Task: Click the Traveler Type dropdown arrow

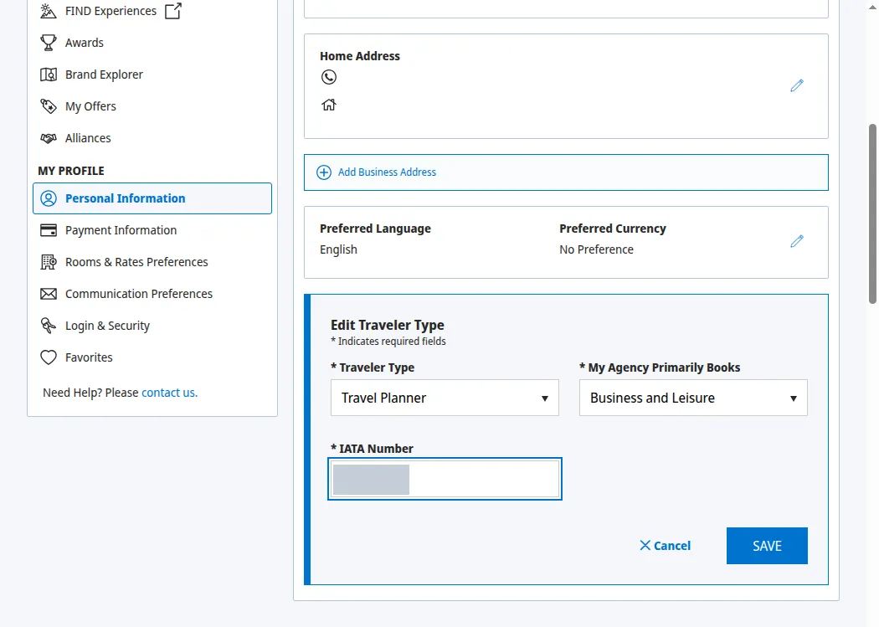Action: [544, 398]
